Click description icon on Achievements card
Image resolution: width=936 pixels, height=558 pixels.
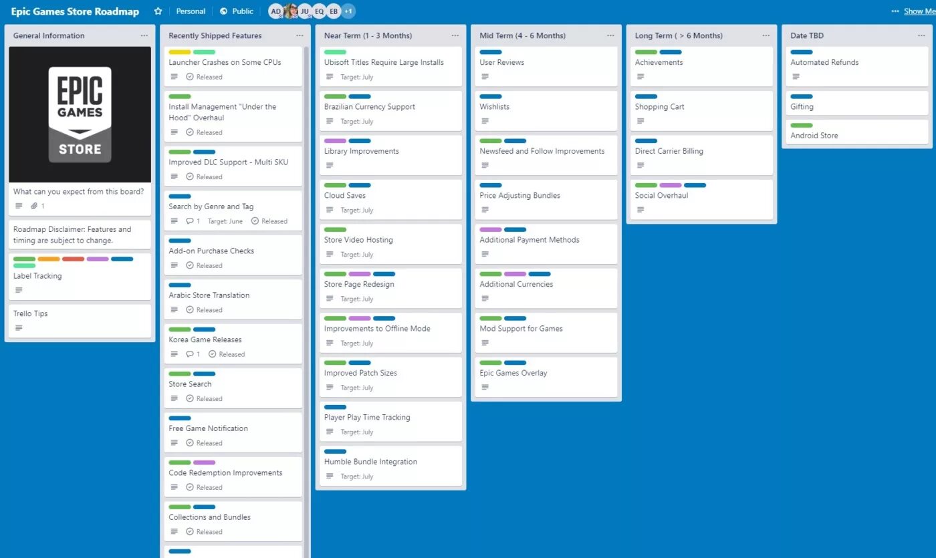[x=640, y=77]
